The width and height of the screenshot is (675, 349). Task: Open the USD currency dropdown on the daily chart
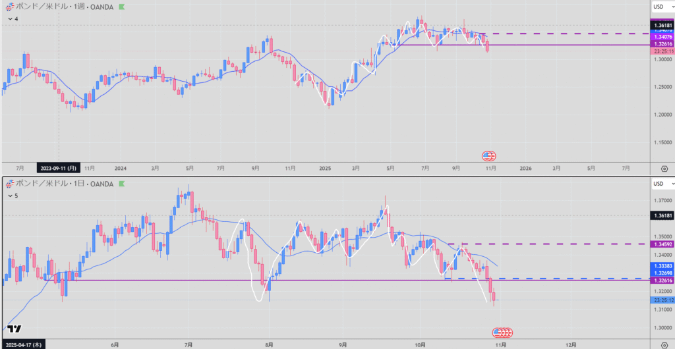[661, 183]
